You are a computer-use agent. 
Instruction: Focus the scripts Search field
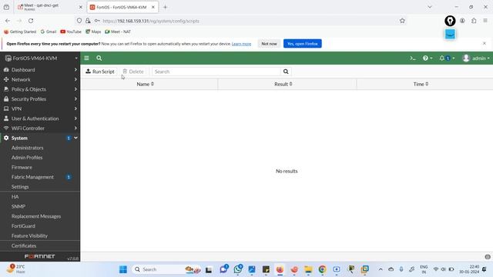(x=216, y=72)
